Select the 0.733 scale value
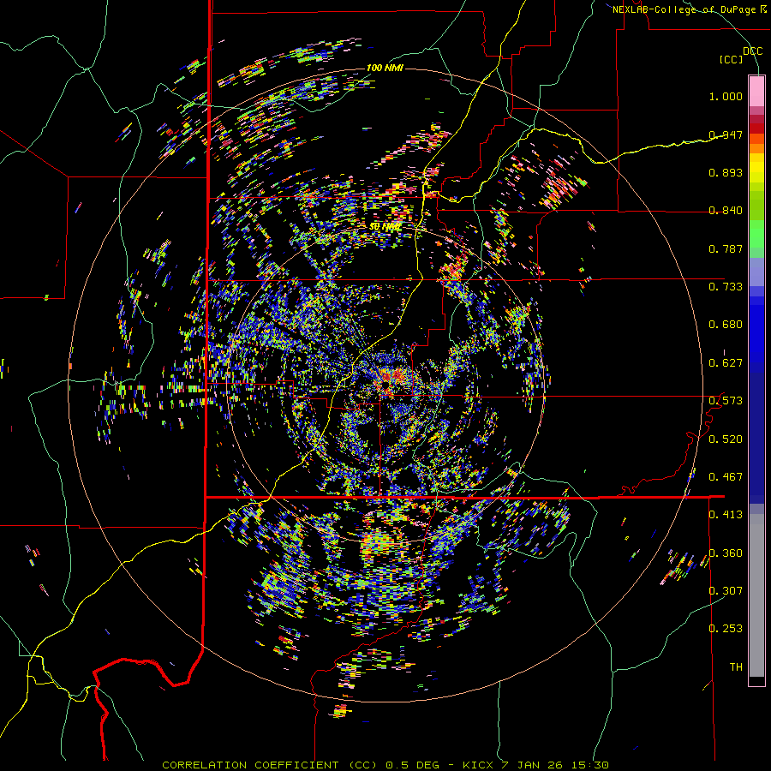This screenshot has width=771, height=771. pyautogui.click(x=726, y=287)
